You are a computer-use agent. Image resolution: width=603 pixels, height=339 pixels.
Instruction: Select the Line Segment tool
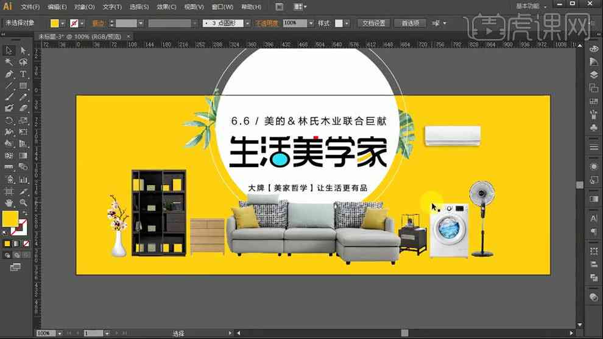9,85
